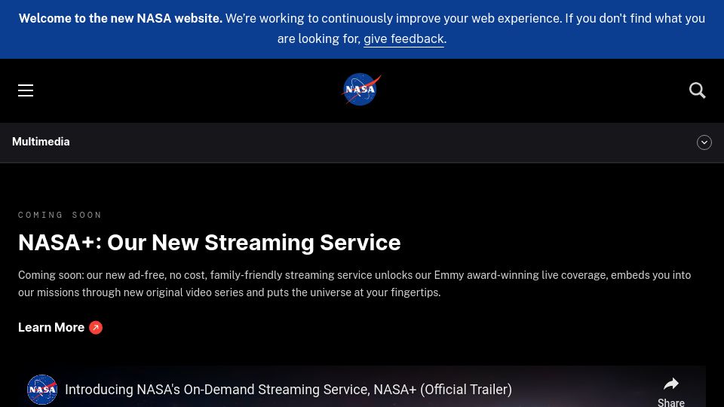Click the NASA channel avatar on the video

pyautogui.click(x=42, y=390)
